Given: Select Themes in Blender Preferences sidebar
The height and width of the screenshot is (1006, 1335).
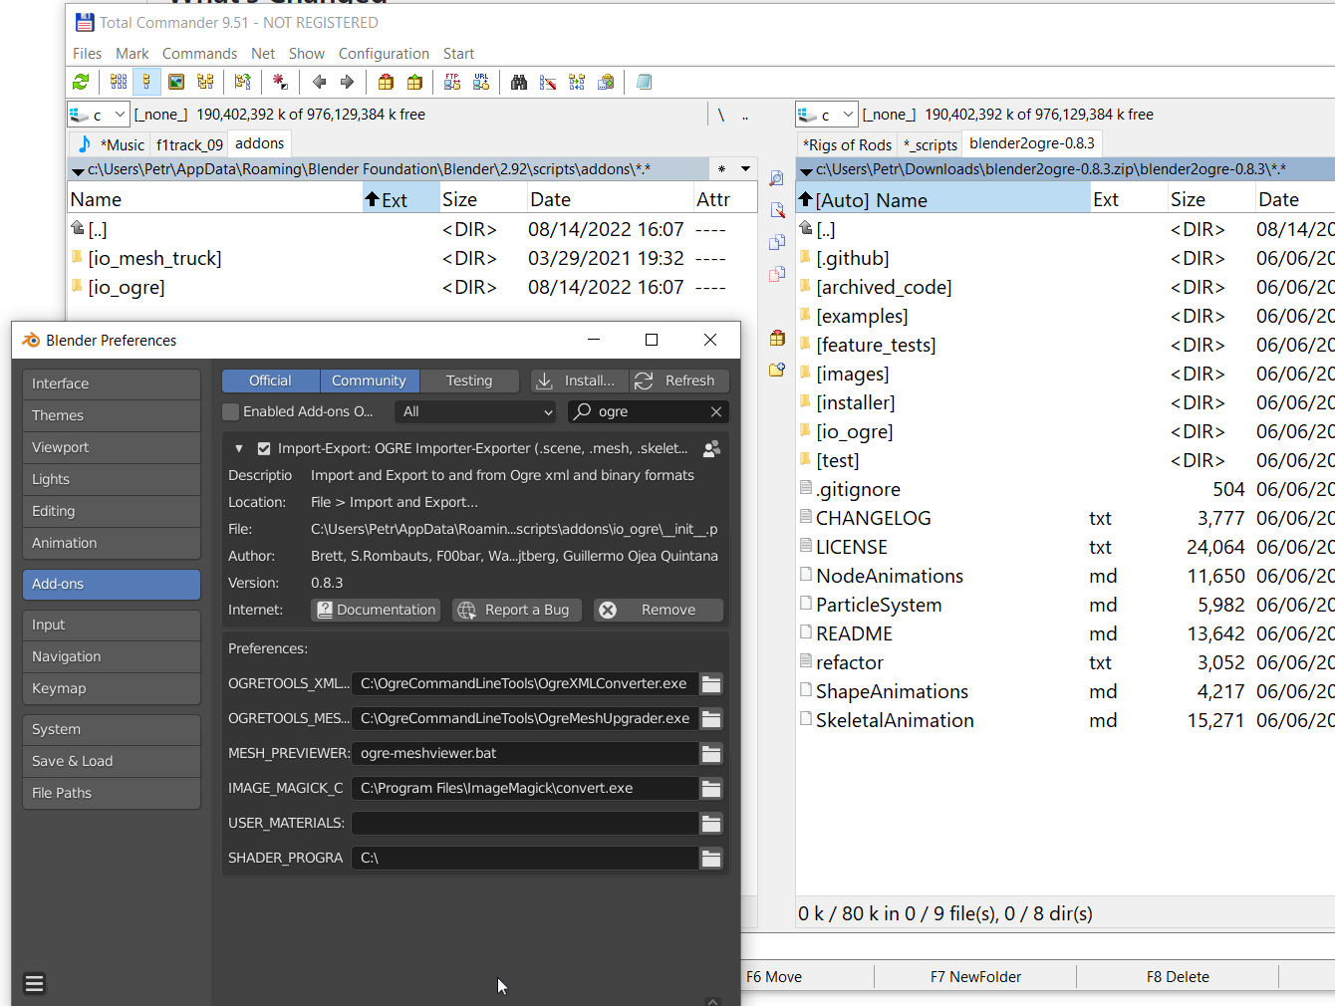Looking at the screenshot, I should pos(112,415).
